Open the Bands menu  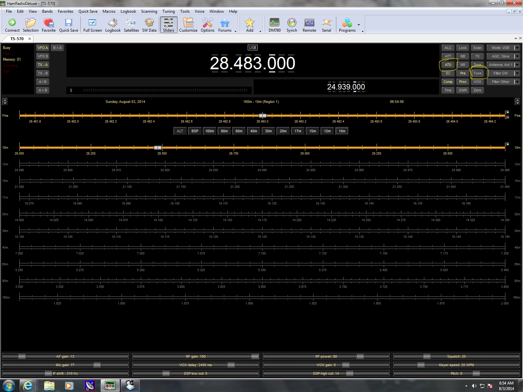[47, 11]
